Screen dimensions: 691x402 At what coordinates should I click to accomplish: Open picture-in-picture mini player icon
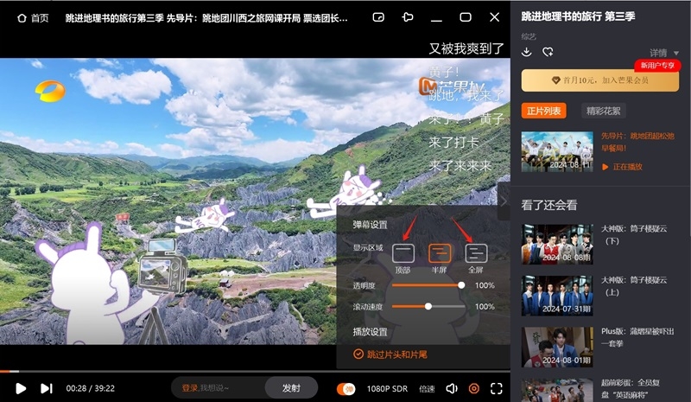coord(378,17)
